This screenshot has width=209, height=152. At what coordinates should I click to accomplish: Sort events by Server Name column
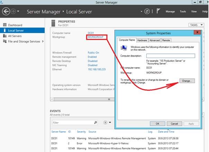[x=58, y=132]
